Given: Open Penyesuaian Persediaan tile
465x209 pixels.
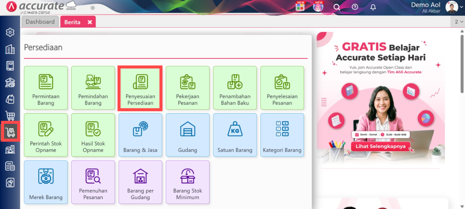Looking at the screenshot, I should pos(140,88).
